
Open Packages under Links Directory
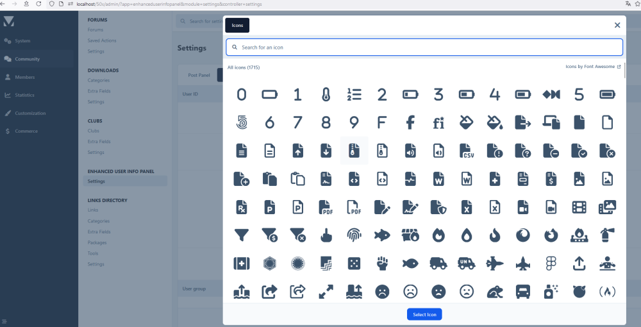(x=97, y=242)
